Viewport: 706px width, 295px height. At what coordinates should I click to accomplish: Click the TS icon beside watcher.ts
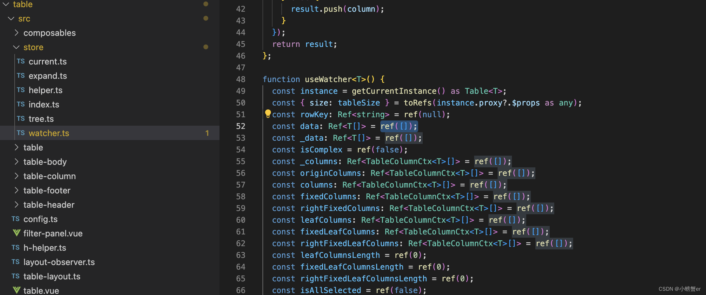point(21,133)
